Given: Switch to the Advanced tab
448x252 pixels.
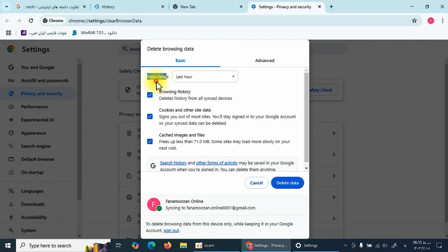Looking at the screenshot, I should click(x=265, y=60).
